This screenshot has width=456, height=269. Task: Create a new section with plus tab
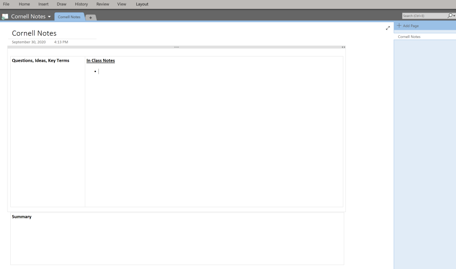point(91,18)
